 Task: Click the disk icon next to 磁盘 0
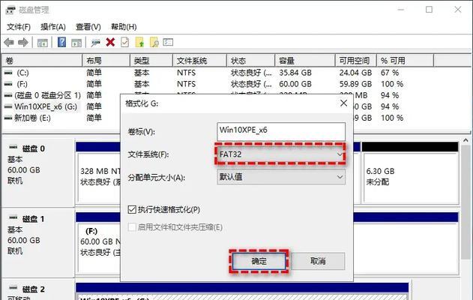pos(13,147)
